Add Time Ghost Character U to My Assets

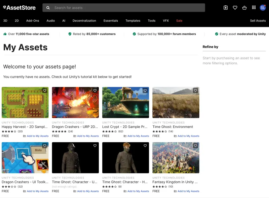(x=86, y=191)
